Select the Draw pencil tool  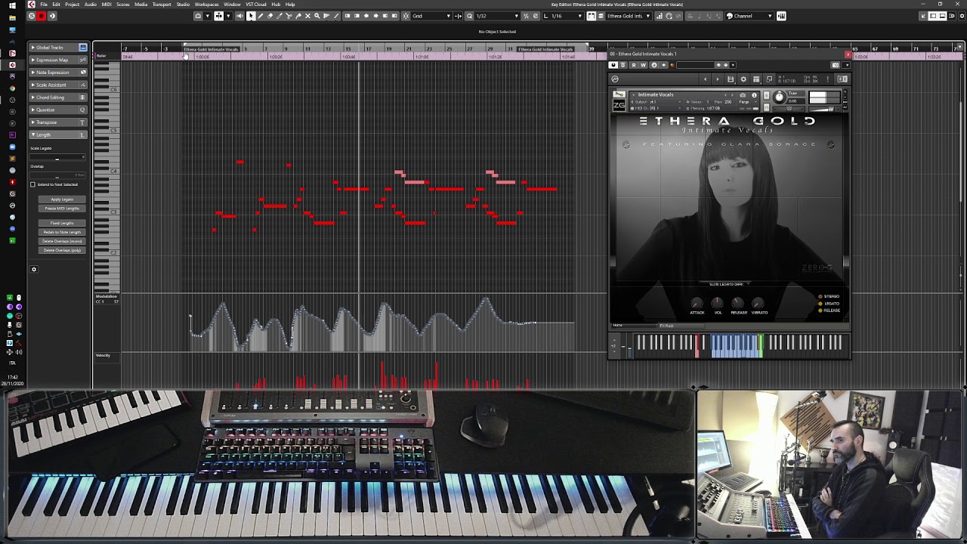coord(261,16)
